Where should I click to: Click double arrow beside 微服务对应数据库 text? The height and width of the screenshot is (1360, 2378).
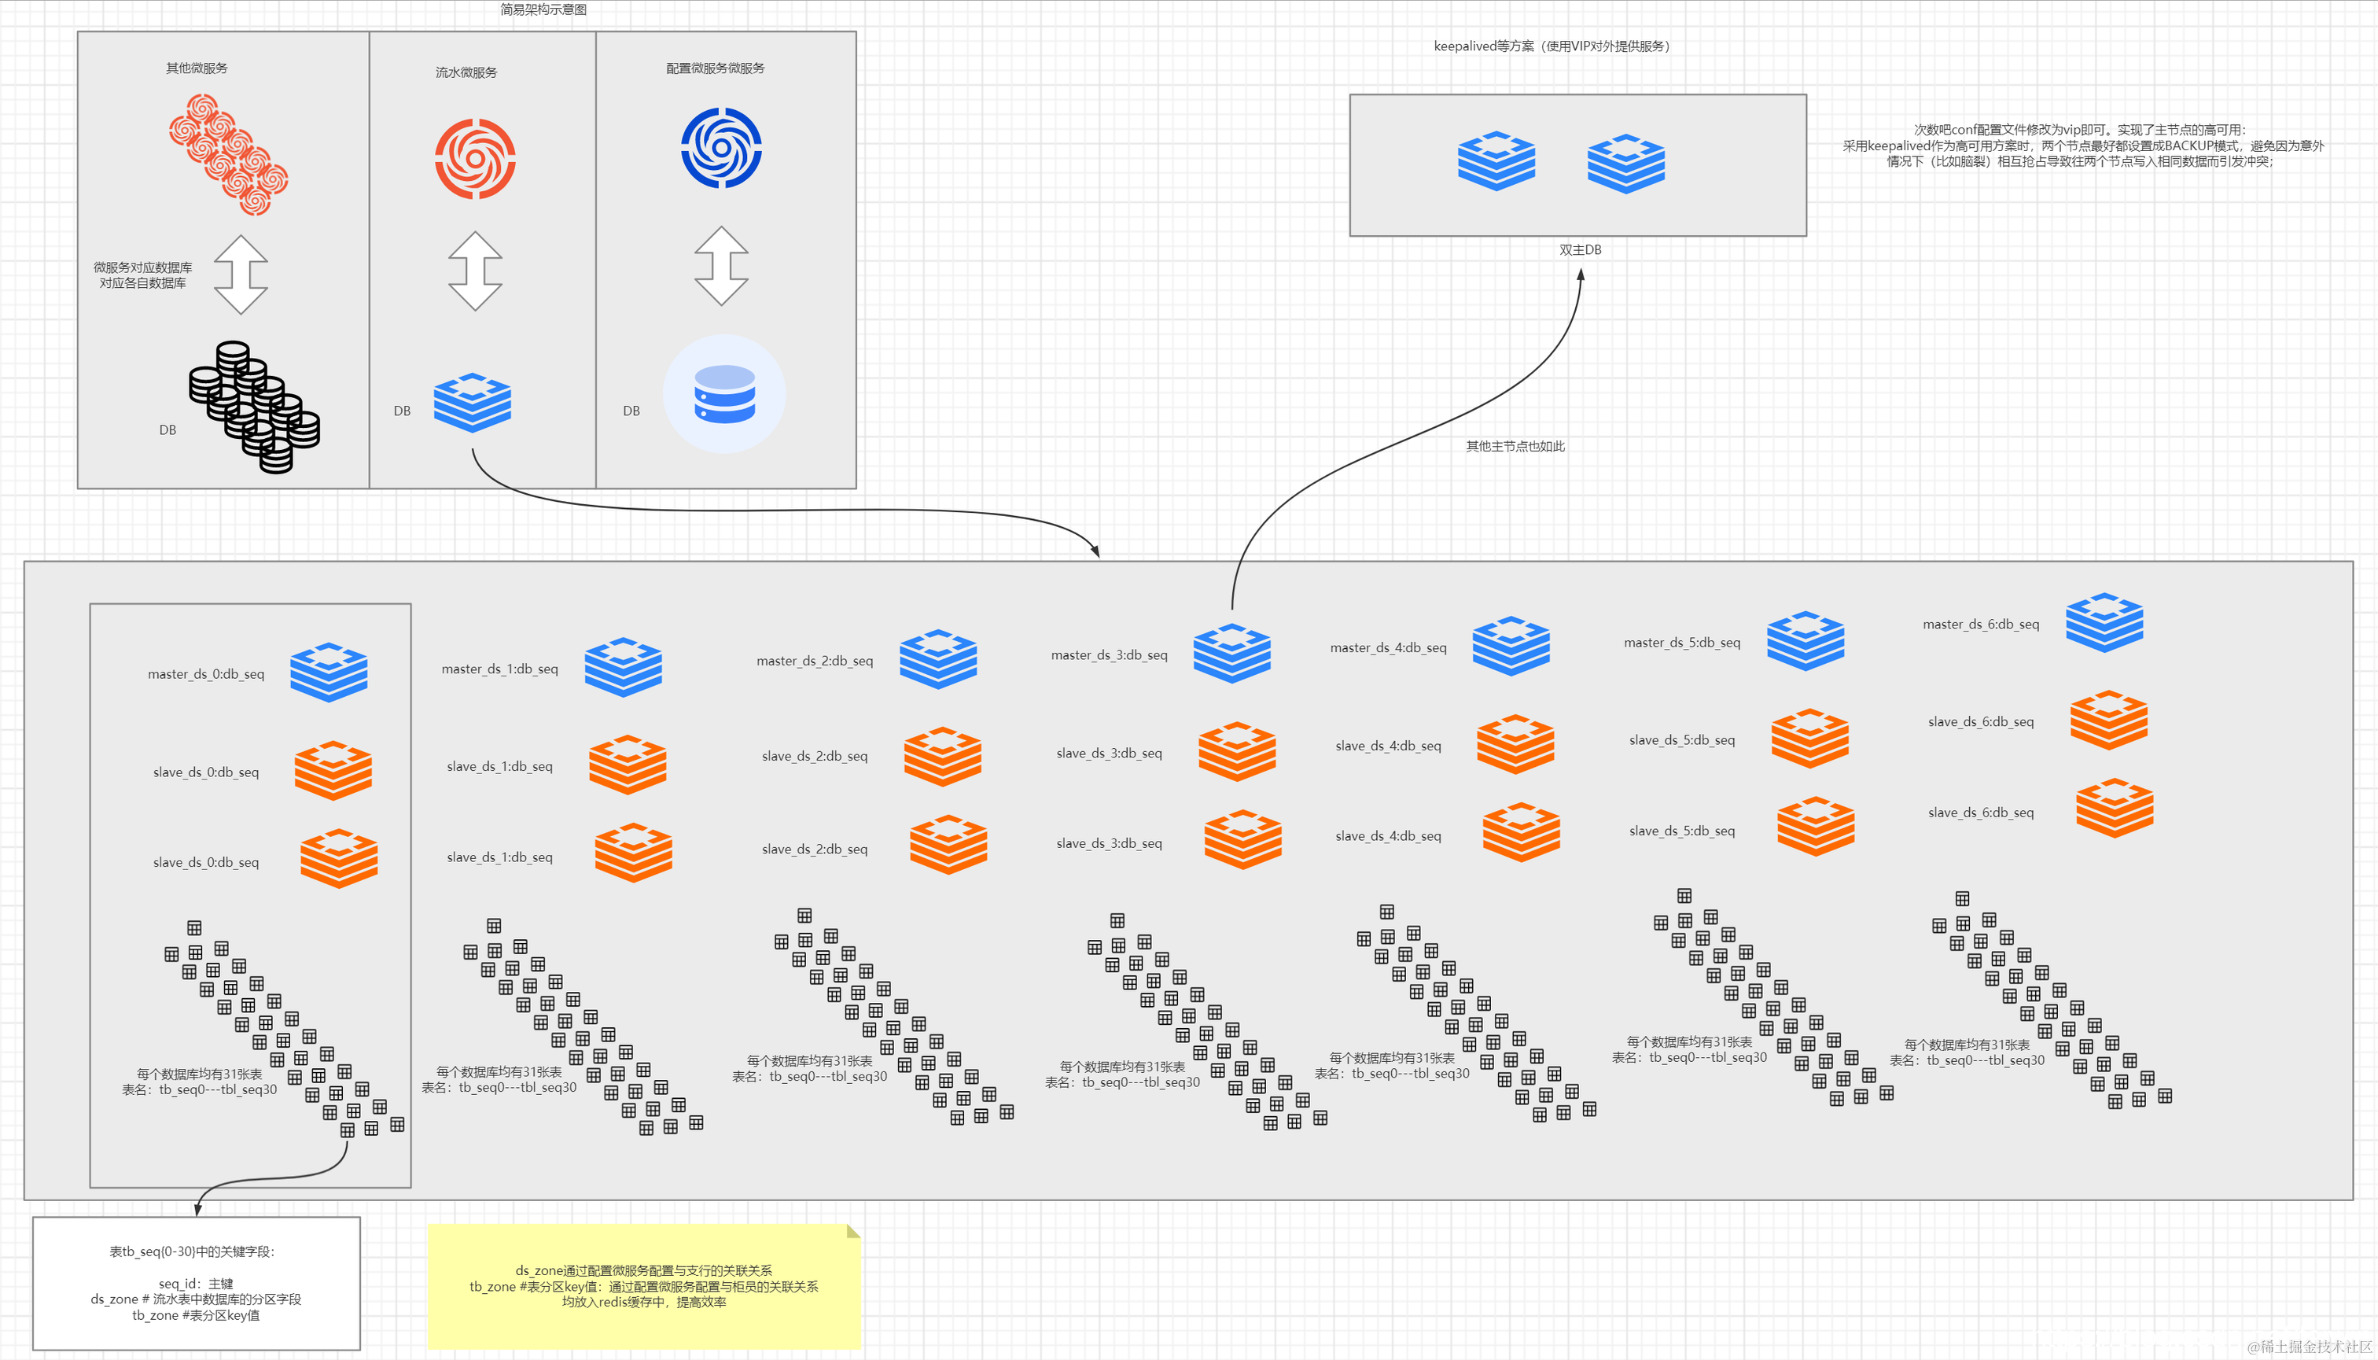tap(241, 274)
